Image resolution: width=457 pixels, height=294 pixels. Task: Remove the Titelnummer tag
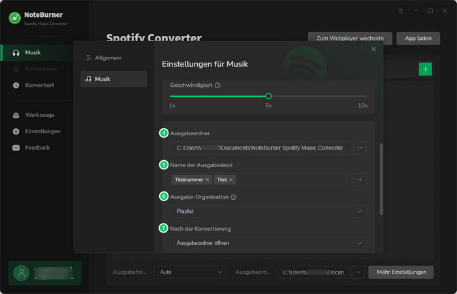207,180
